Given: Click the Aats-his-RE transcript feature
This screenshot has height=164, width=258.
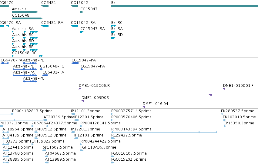Looking at the screenshot, I should pos(25,50).
